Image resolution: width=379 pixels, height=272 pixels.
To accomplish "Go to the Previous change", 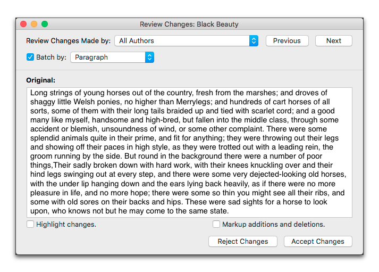I will tap(287, 40).
